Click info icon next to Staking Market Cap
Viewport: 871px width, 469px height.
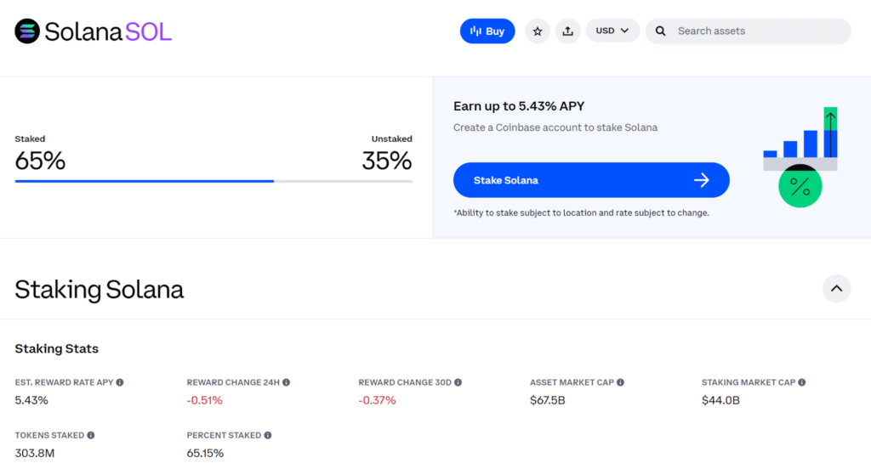(802, 382)
